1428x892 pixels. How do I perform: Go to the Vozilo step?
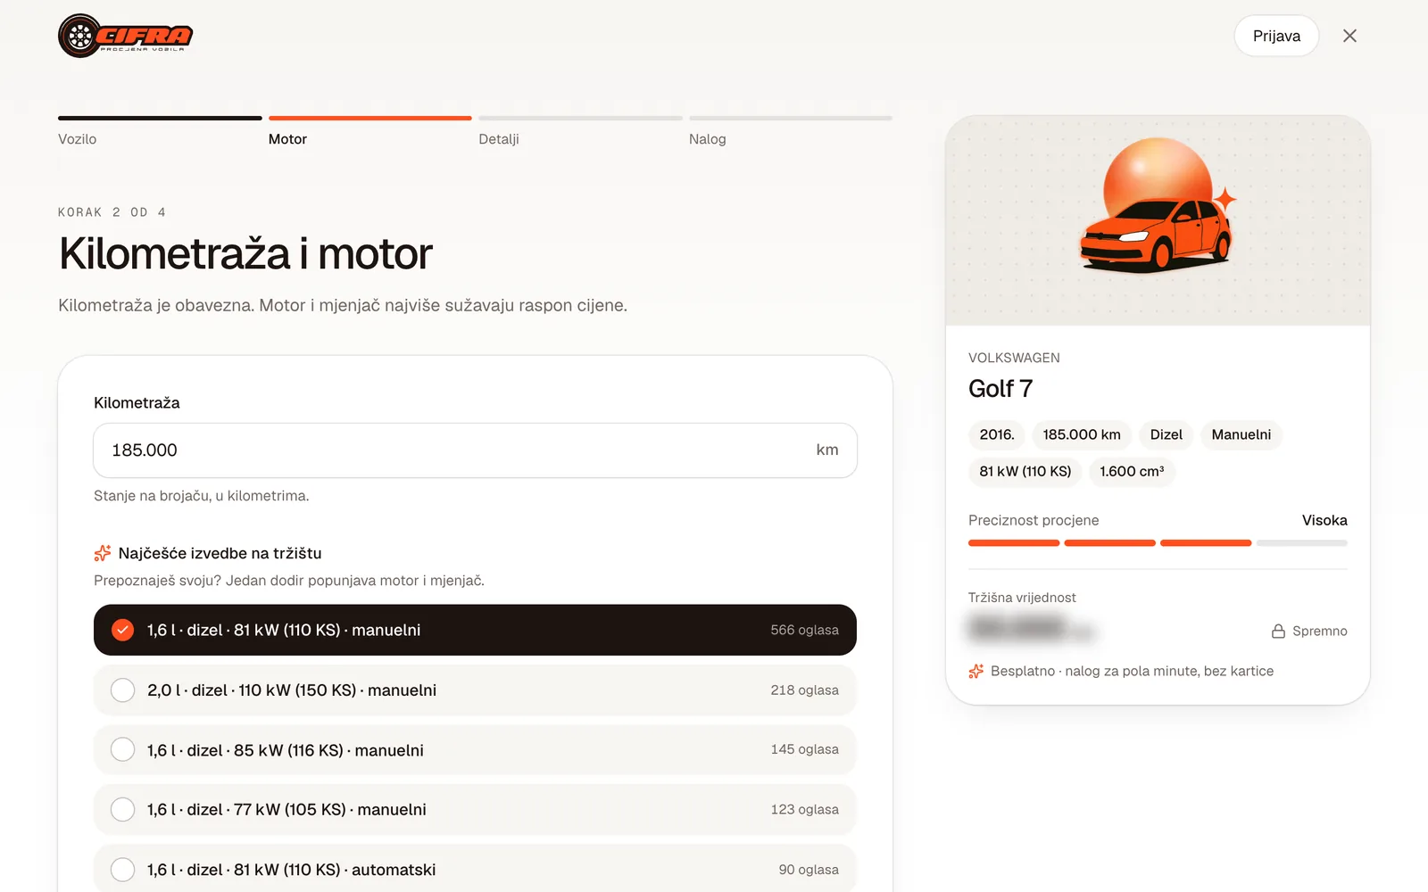[x=160, y=131]
